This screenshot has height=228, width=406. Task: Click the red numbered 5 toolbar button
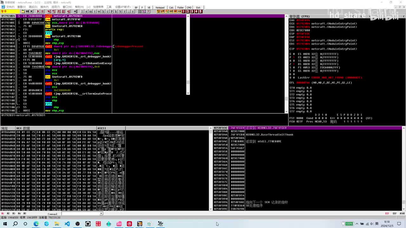[x=200, y=11]
